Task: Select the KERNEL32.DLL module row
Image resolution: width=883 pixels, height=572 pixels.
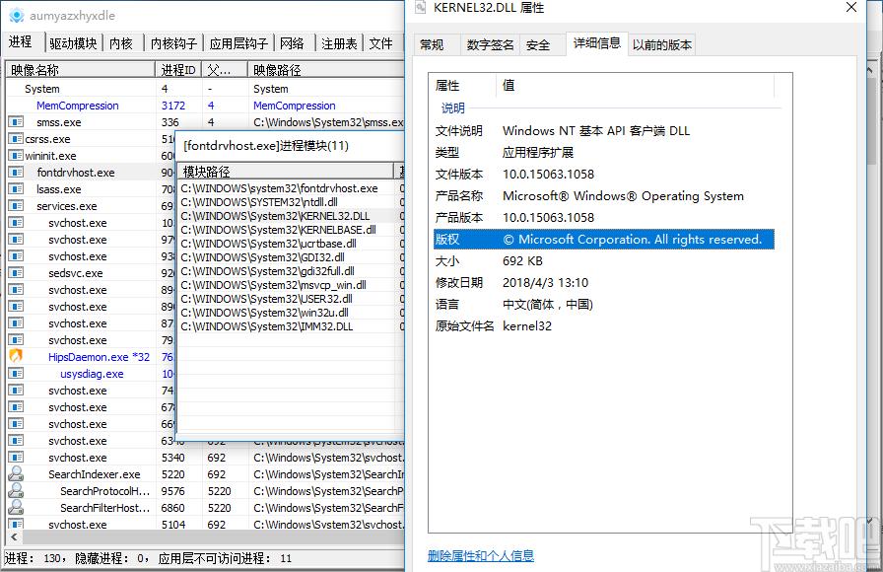Action: [291, 216]
